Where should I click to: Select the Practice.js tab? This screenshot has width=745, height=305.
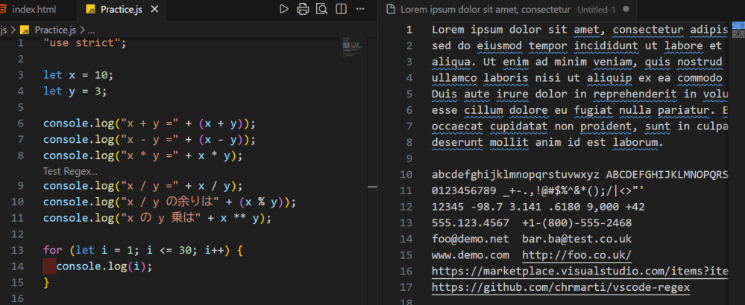(x=121, y=10)
